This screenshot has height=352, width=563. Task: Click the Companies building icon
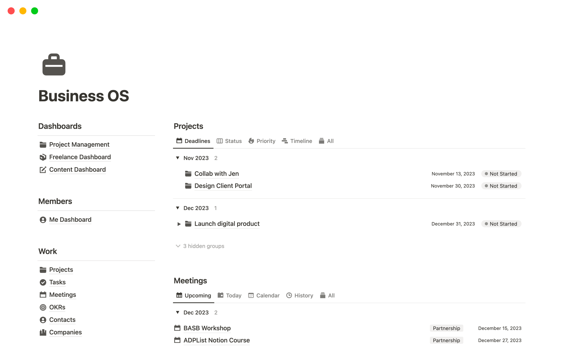click(x=43, y=332)
